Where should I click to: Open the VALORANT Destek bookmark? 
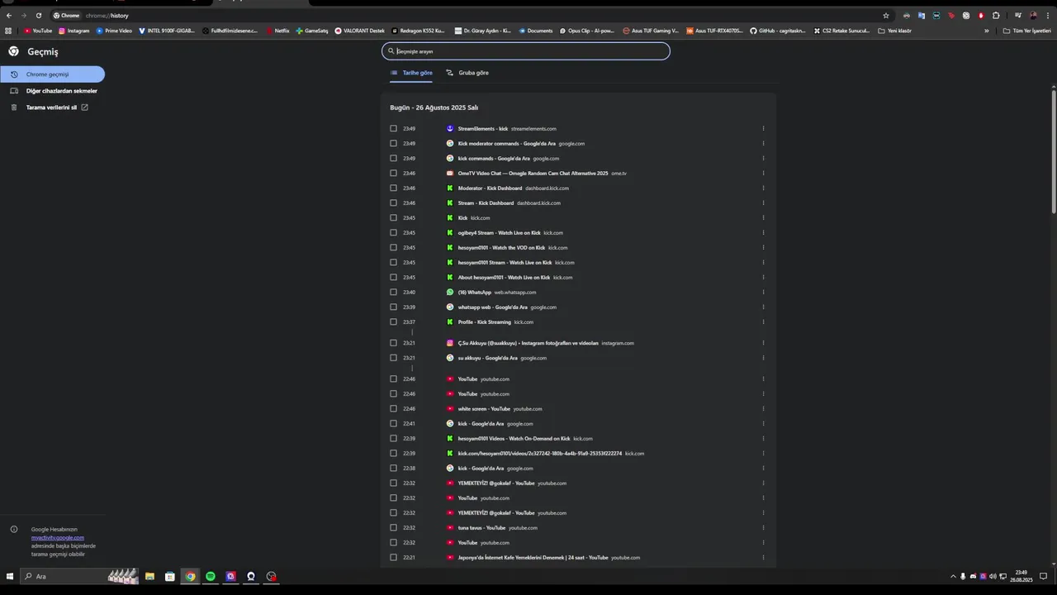click(x=360, y=31)
